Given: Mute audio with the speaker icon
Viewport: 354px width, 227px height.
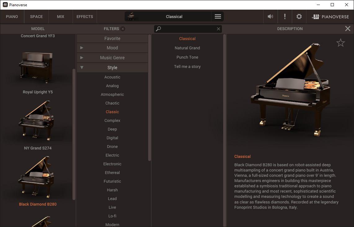Looking at the screenshot, I should pyautogui.click(x=270, y=17).
